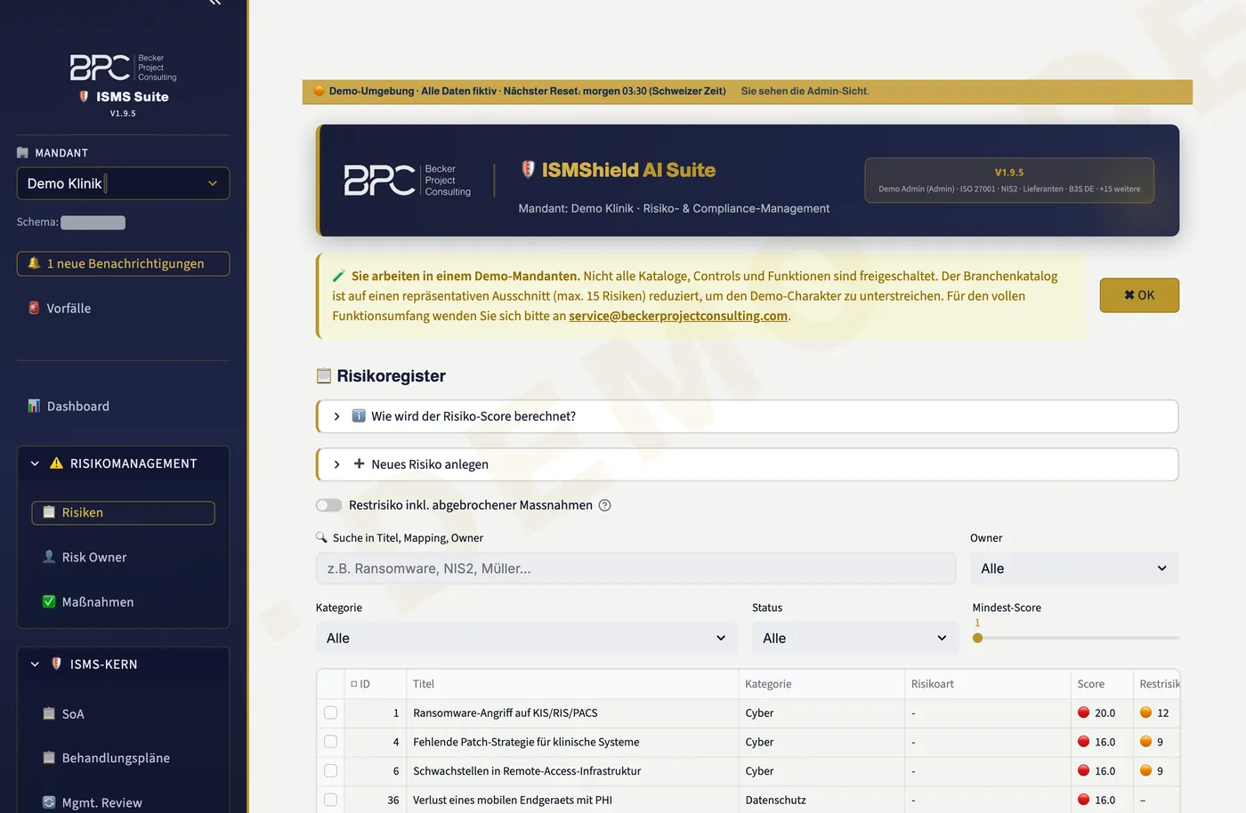Click the BPC logo in the sidebar
This screenshot has width=1246, height=813.
pyautogui.click(x=123, y=68)
